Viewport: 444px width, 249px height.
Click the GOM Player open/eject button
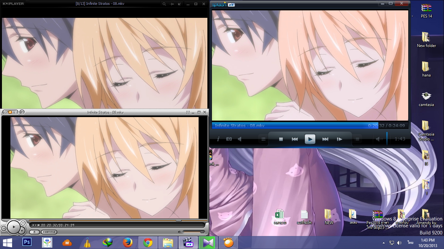click(34, 232)
